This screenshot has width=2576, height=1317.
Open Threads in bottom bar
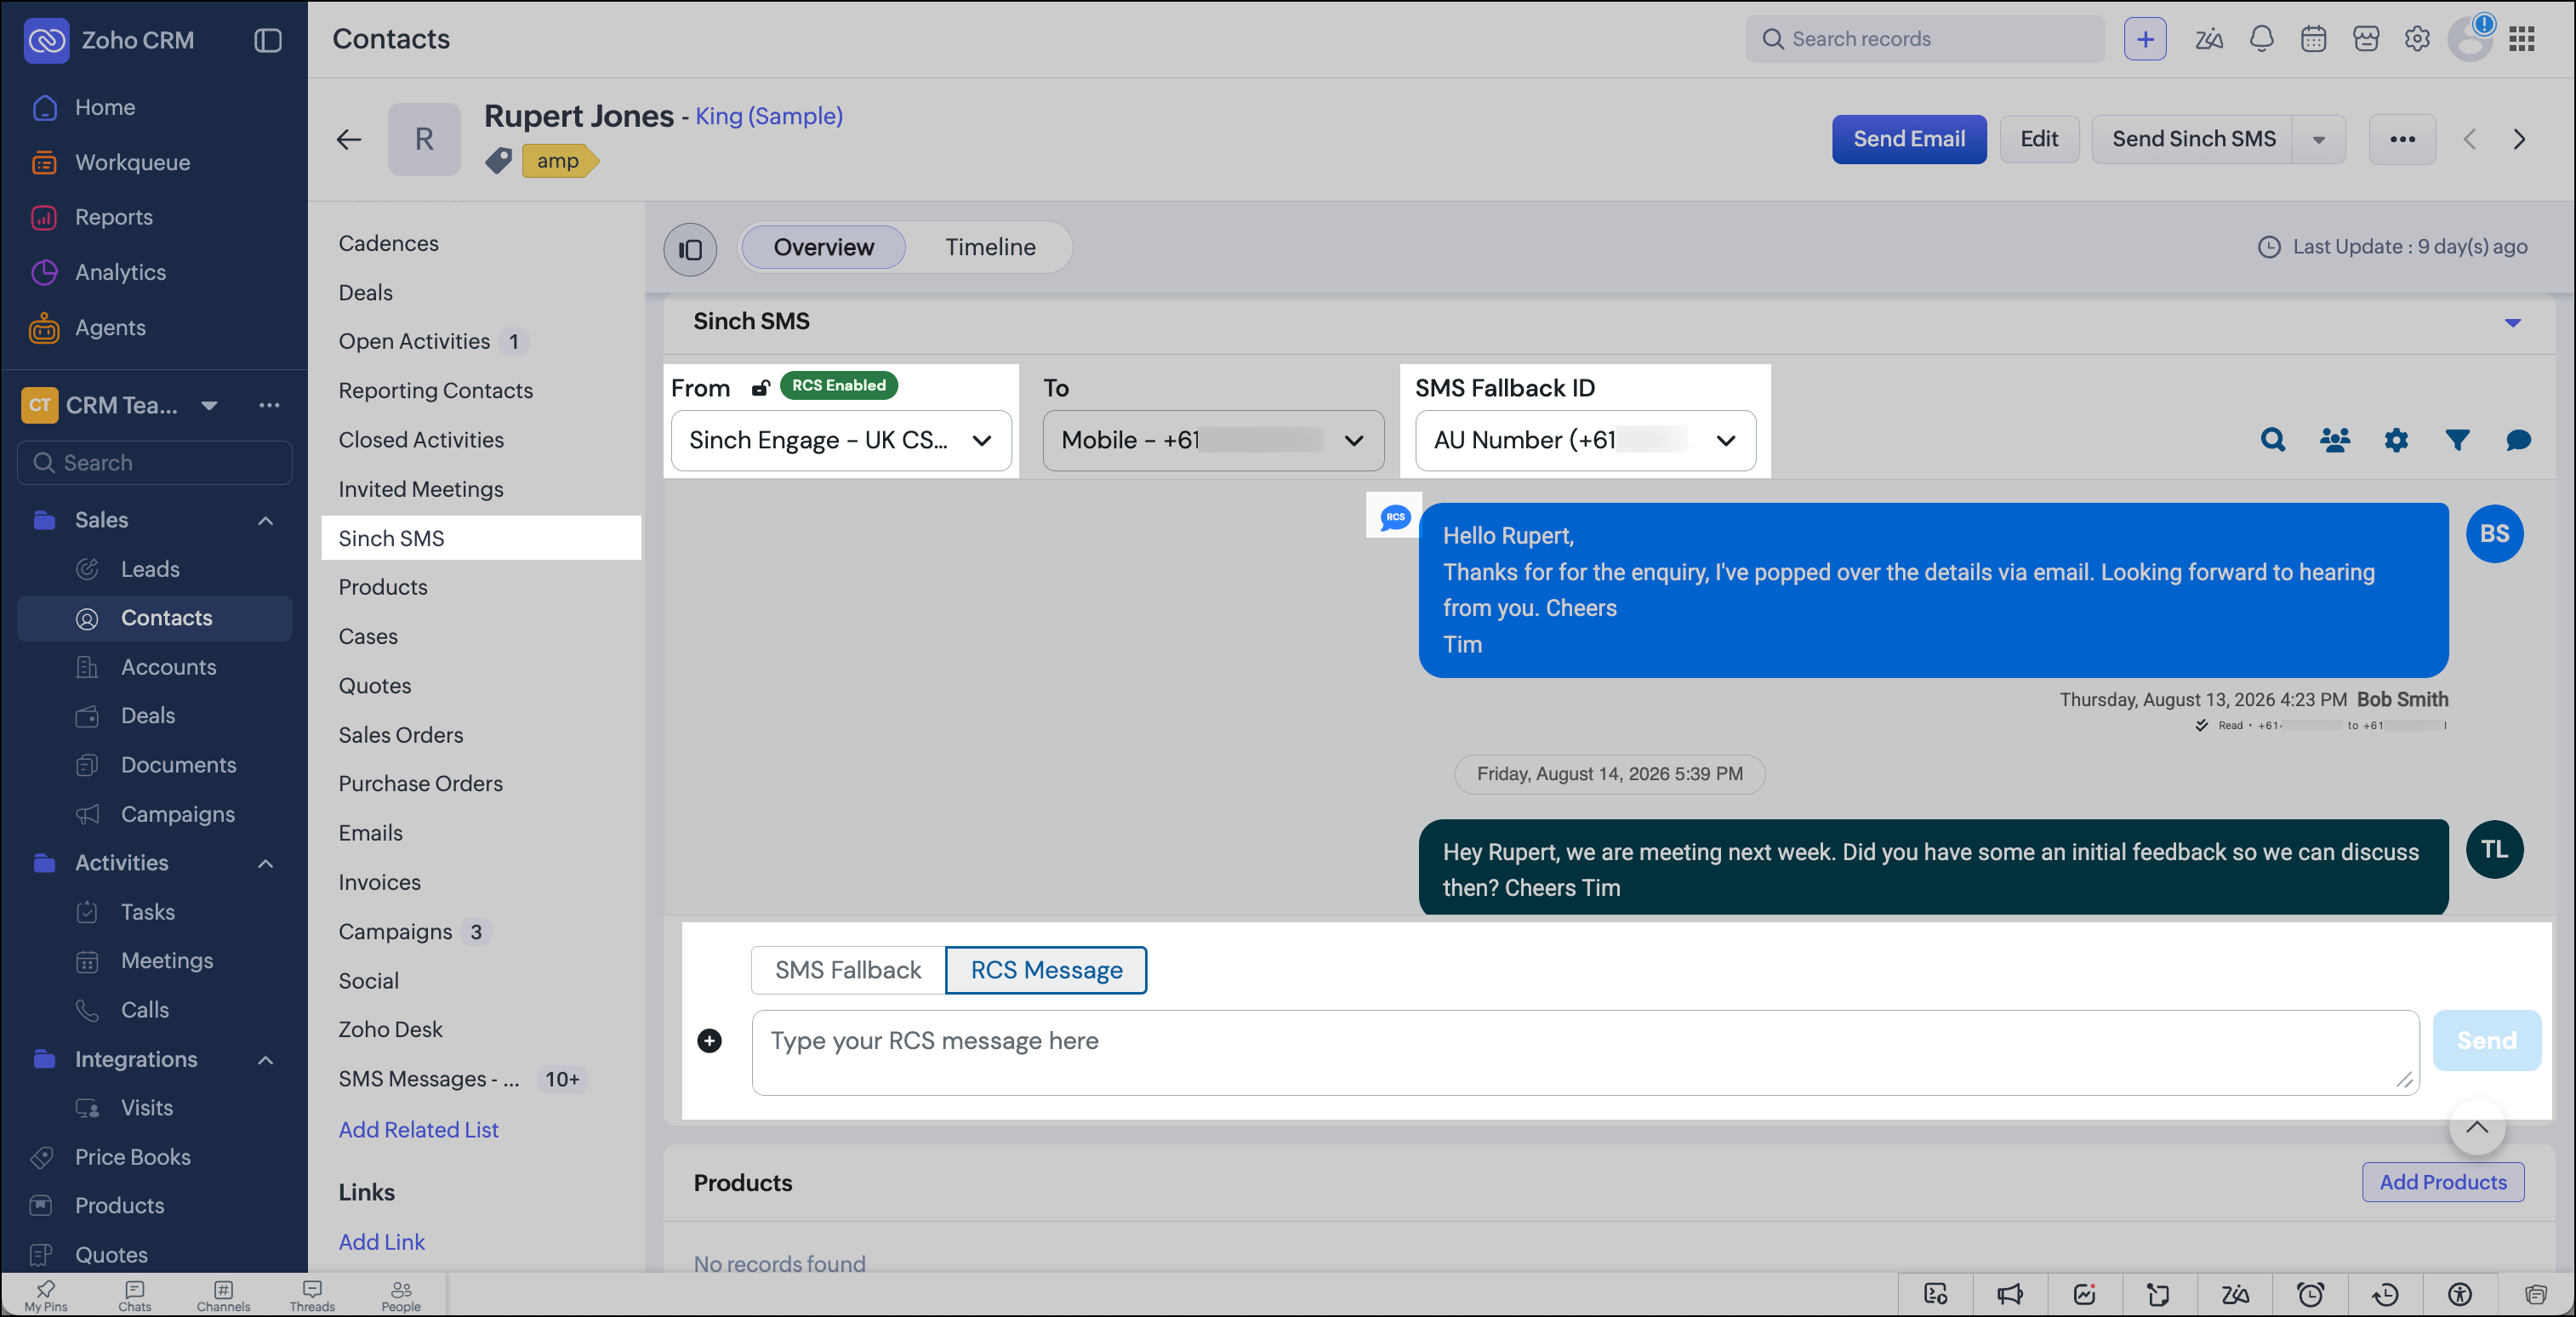tap(312, 1296)
